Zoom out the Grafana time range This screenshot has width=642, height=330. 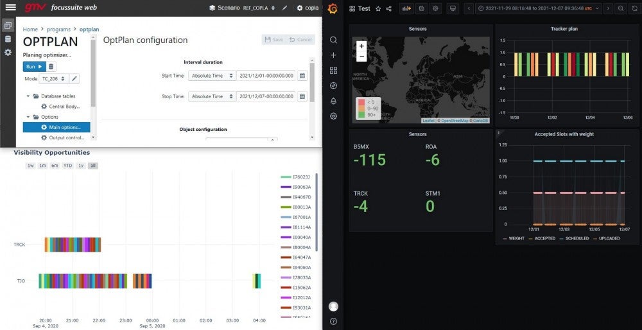click(x=621, y=8)
